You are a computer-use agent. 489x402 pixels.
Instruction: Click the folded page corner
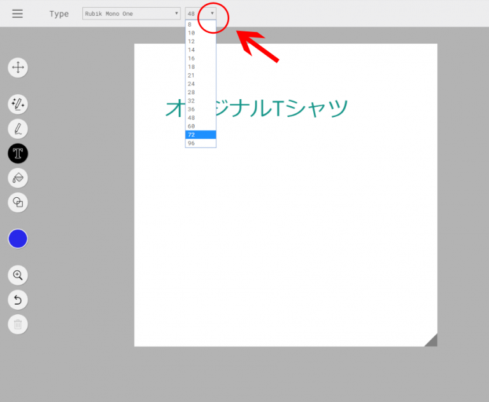(432, 341)
